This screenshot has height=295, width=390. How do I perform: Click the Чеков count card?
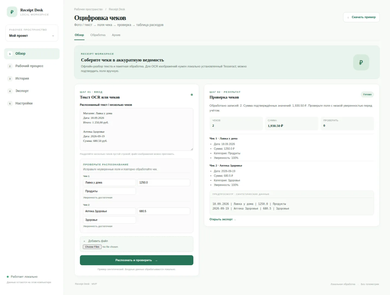[x=236, y=124]
